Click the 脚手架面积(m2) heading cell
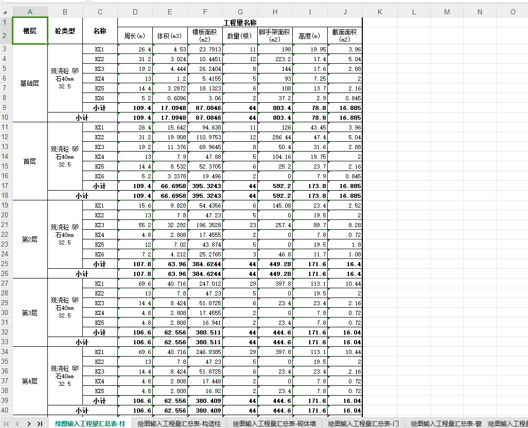This screenshot has height=428, width=528. pos(275,35)
